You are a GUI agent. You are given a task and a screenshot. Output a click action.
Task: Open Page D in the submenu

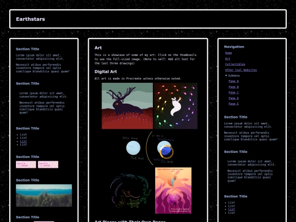pos(234,98)
